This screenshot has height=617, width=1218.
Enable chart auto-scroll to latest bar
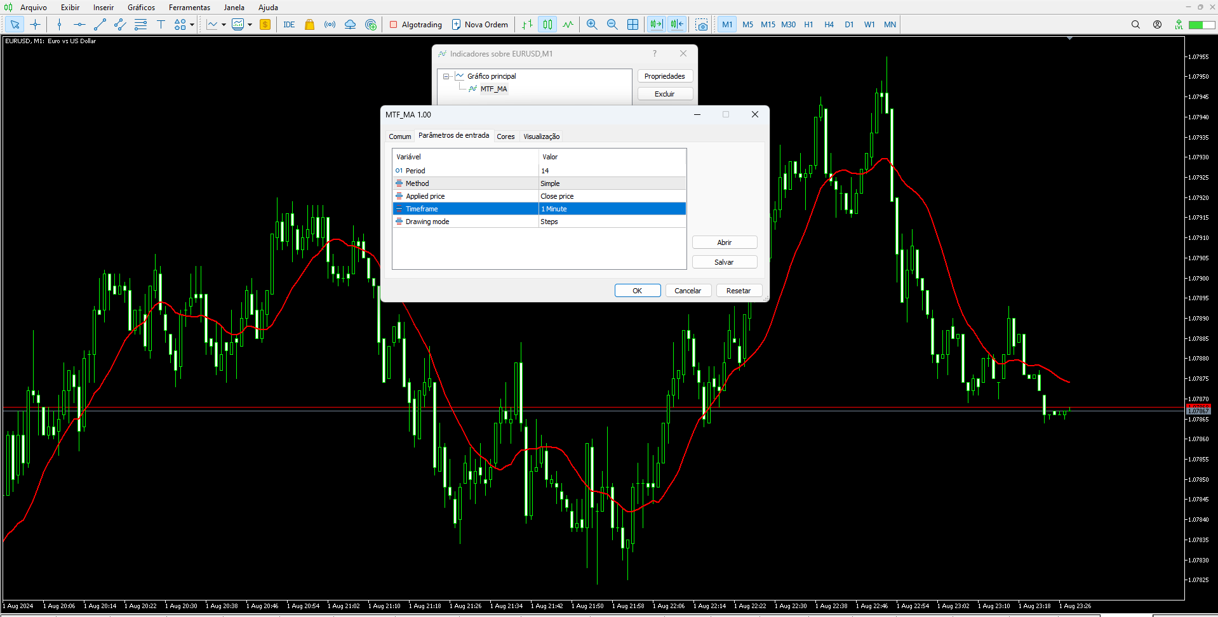(656, 24)
